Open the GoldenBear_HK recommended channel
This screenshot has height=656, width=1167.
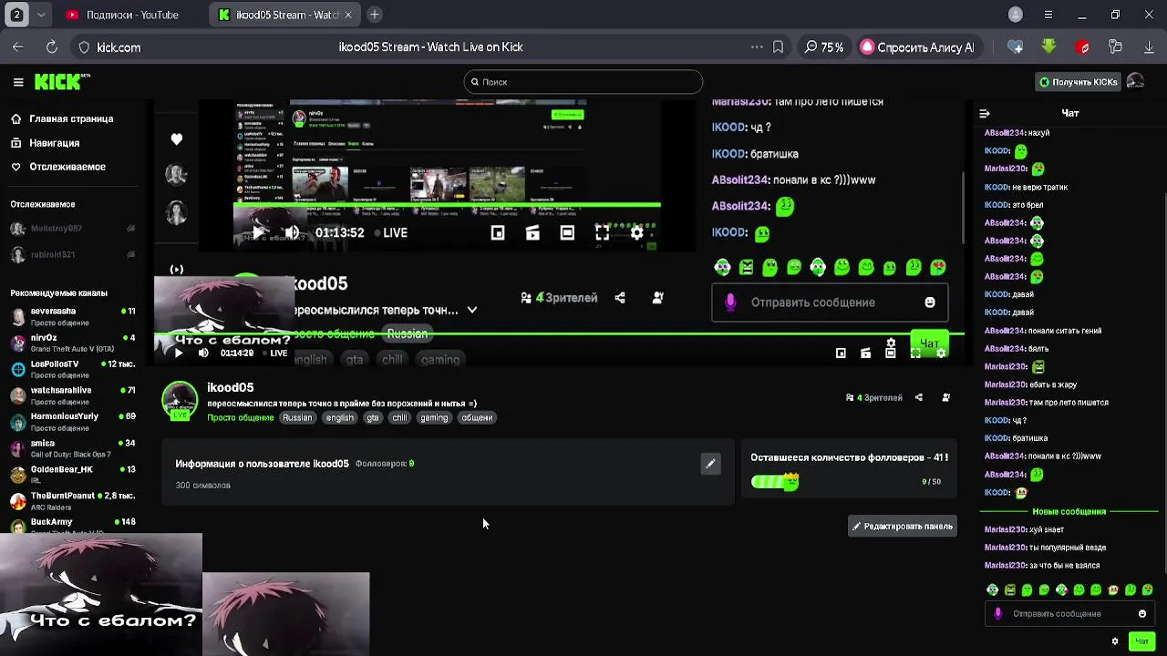[x=71, y=474]
